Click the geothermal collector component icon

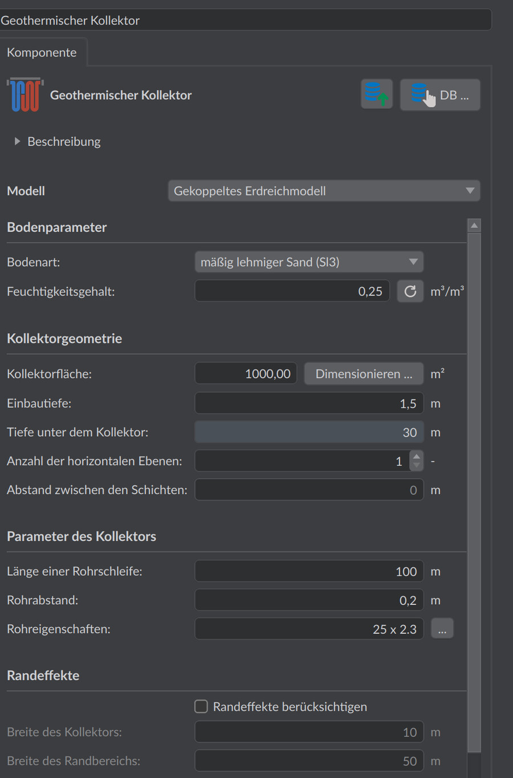click(25, 95)
